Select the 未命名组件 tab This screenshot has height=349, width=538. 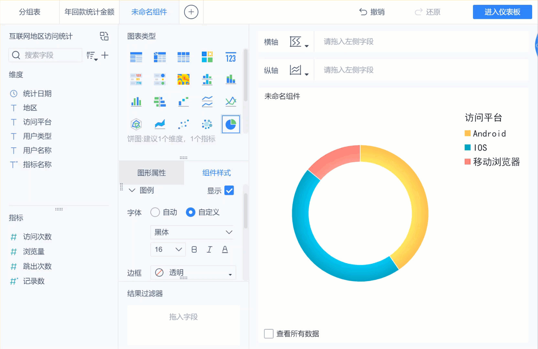tap(149, 12)
